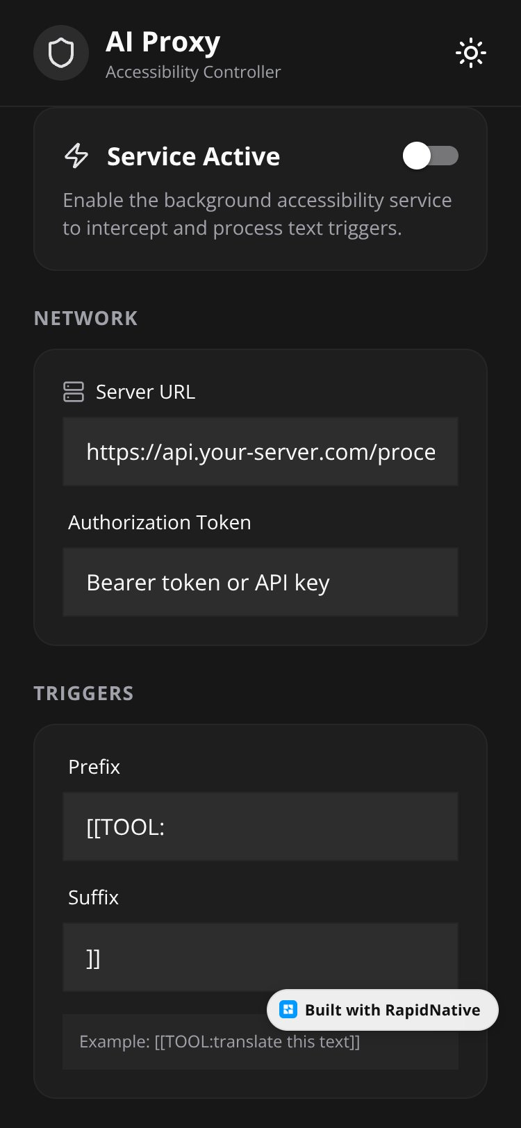Click the Accessibility Controller subtitle

[193, 72]
